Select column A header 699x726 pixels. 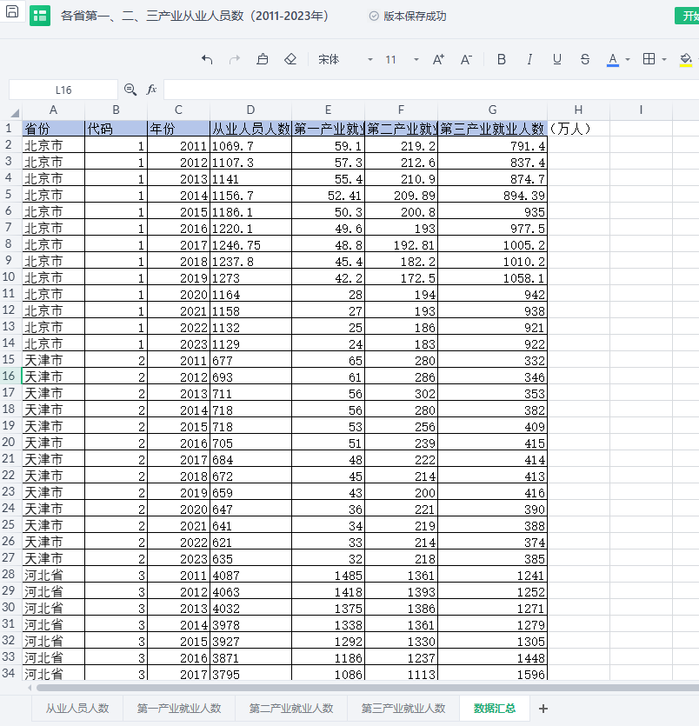[x=53, y=110]
